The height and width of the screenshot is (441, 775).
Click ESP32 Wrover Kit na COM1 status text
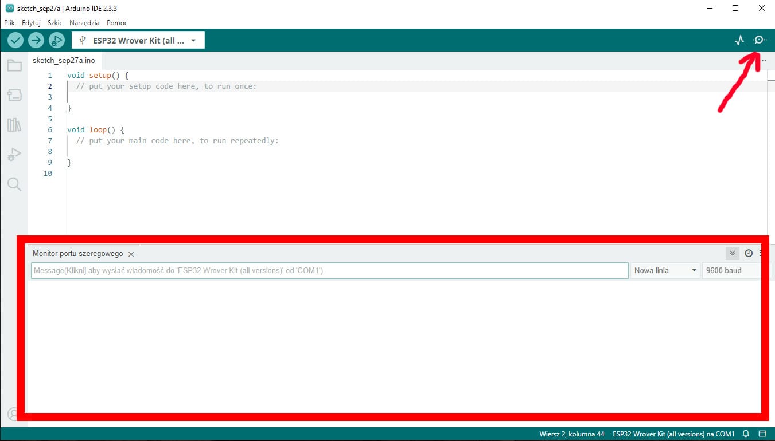click(x=673, y=434)
